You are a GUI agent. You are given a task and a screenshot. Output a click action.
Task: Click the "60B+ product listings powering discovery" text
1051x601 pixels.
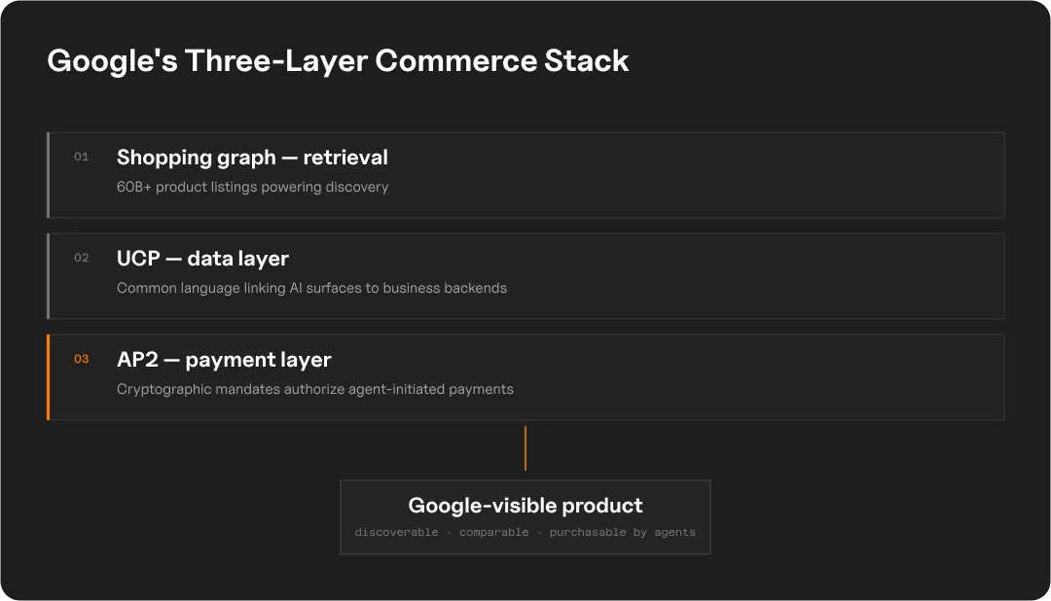(x=253, y=187)
